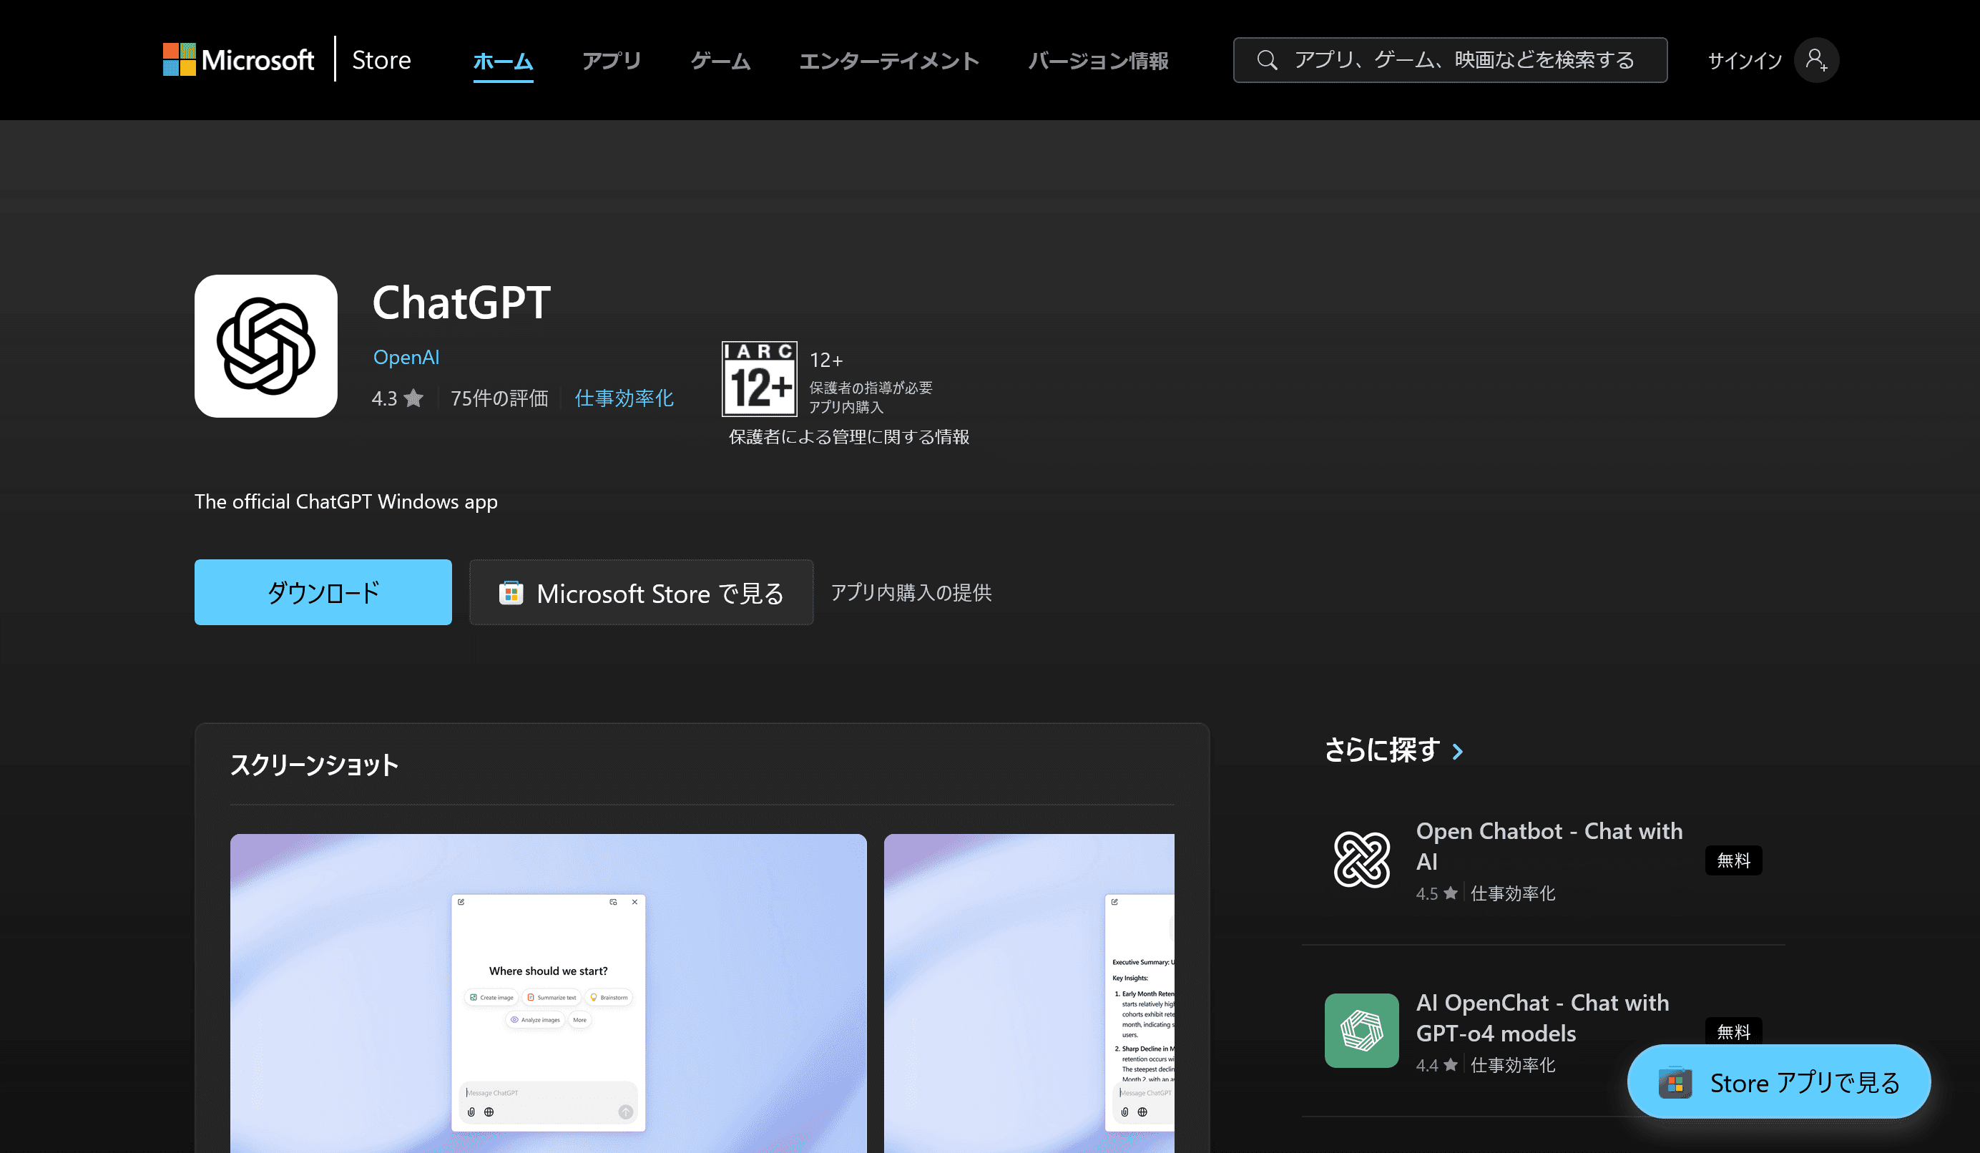The height and width of the screenshot is (1153, 1980).
Task: Click The official ChatGPT Windows app description
Action: pyautogui.click(x=345, y=502)
